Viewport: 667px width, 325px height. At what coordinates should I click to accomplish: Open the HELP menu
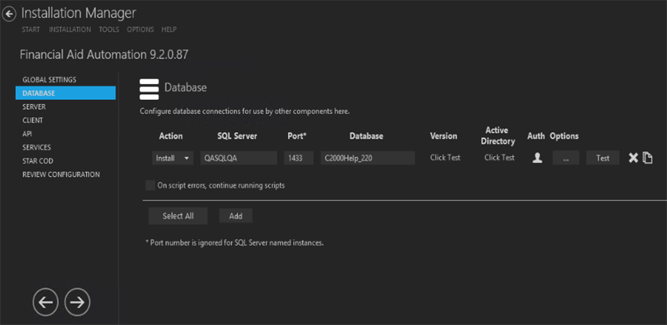click(x=169, y=29)
